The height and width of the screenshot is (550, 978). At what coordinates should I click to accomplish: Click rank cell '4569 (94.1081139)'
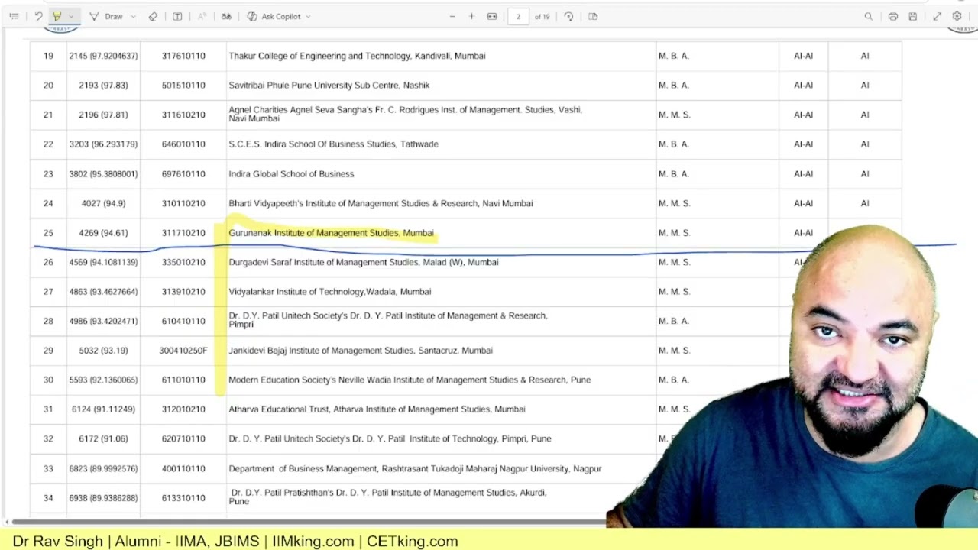click(103, 262)
